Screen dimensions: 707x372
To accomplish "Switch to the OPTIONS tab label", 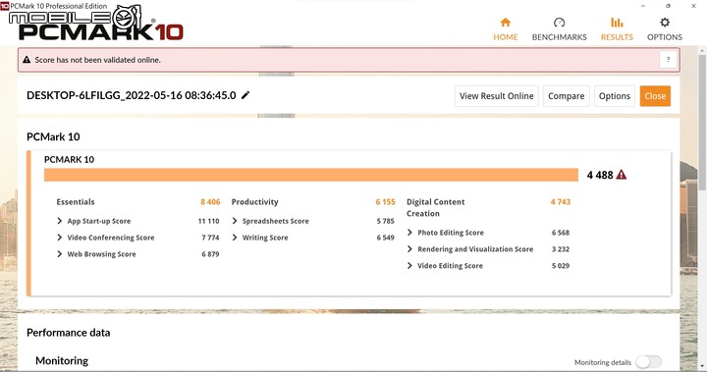I will point(665,37).
